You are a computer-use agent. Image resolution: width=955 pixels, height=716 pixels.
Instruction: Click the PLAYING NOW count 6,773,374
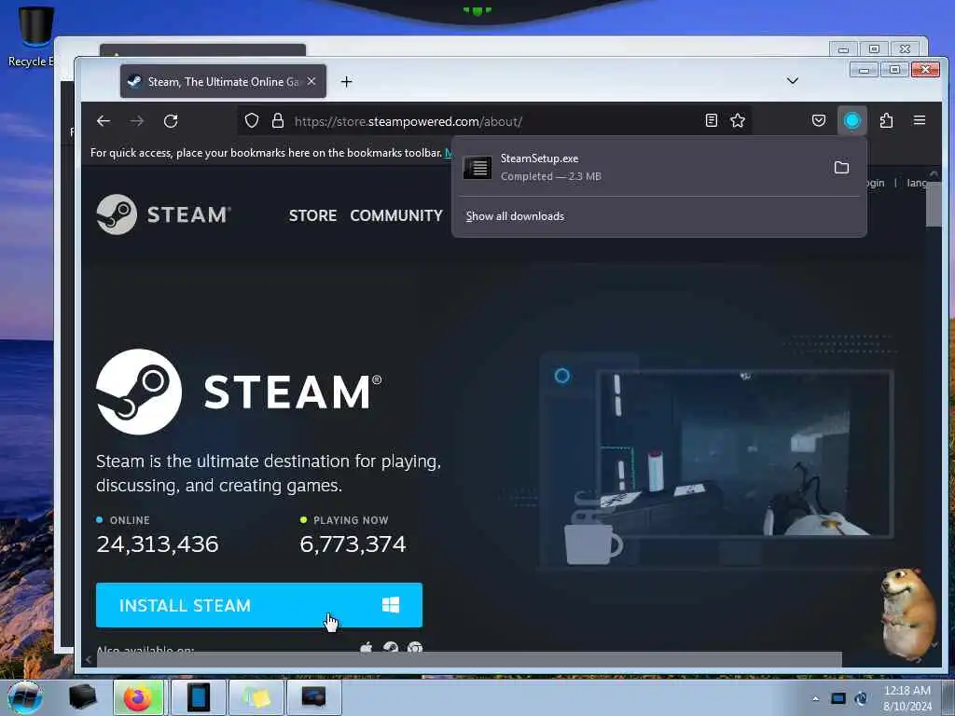[353, 544]
